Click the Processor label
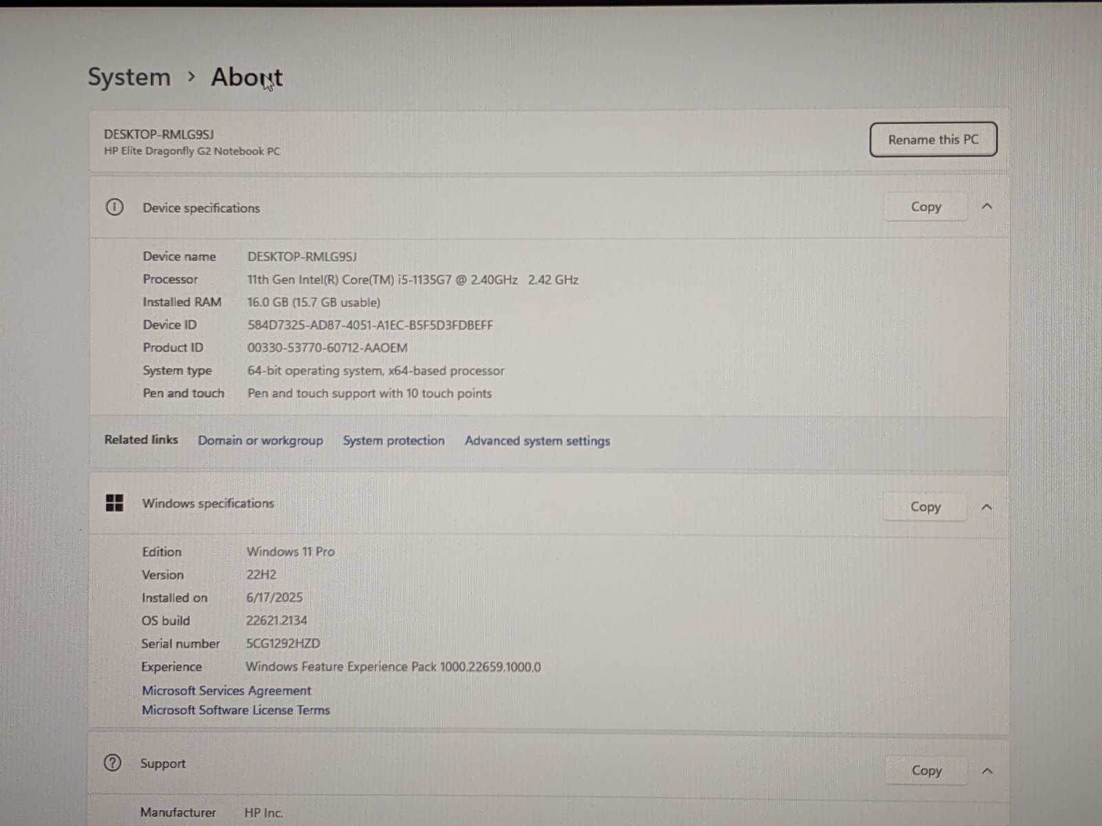This screenshot has width=1102, height=826. pyautogui.click(x=170, y=279)
